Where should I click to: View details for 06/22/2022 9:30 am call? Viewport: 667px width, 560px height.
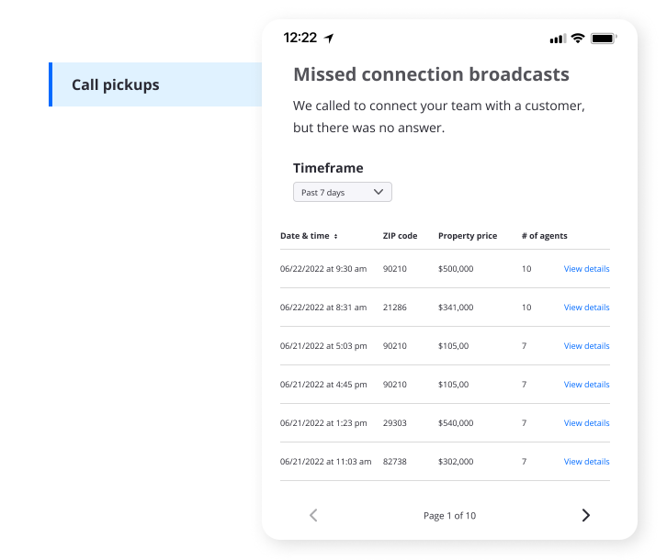(x=586, y=269)
